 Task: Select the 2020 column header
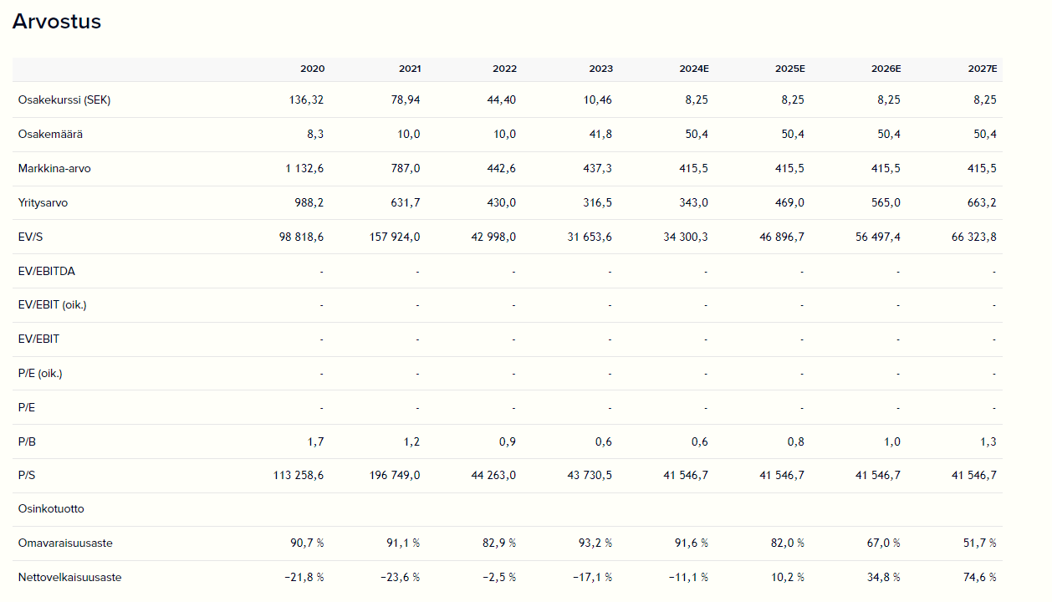(312, 69)
